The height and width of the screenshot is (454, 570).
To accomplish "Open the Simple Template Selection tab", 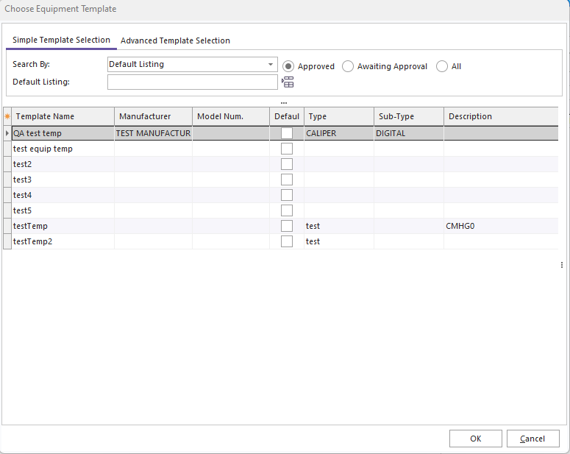I will (x=61, y=40).
